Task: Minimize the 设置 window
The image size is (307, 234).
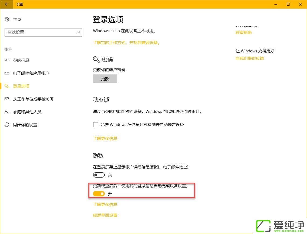Action: (x=276, y=4)
